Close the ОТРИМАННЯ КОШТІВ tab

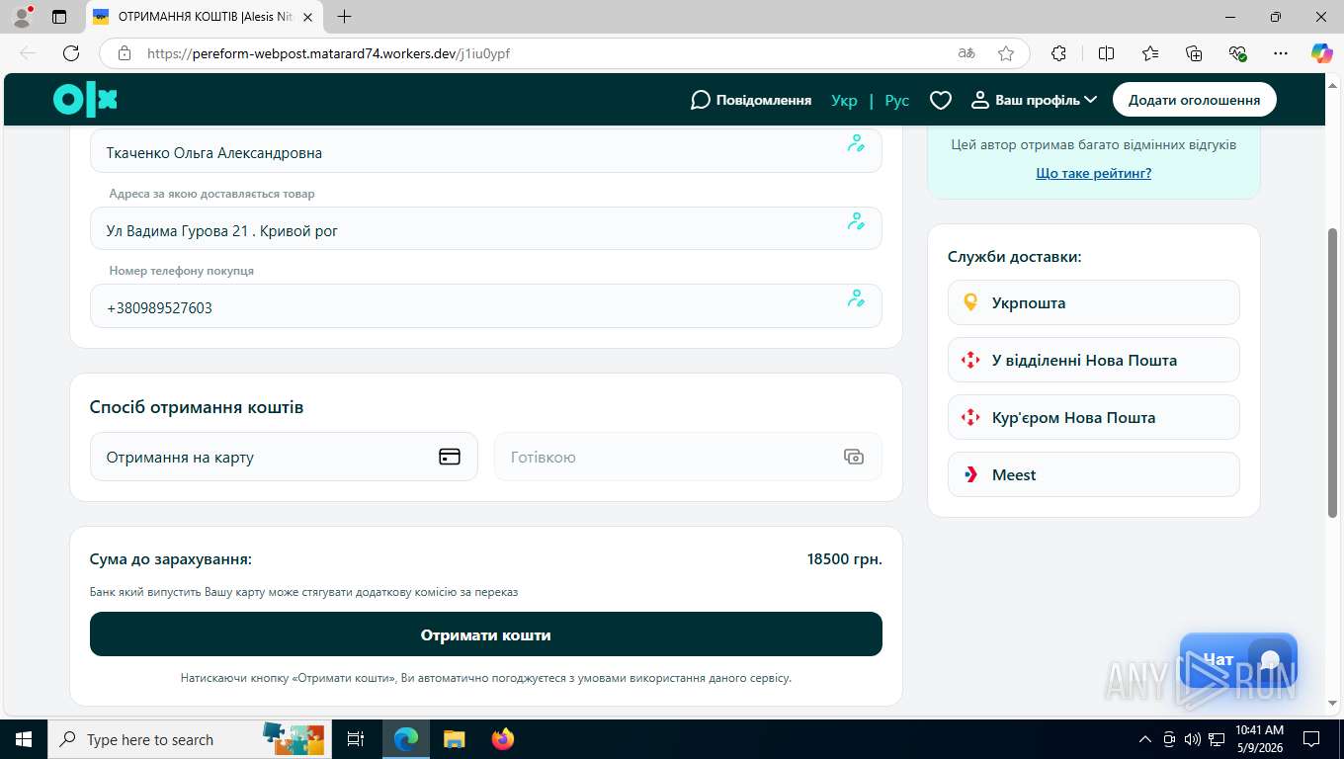pyautogui.click(x=306, y=17)
